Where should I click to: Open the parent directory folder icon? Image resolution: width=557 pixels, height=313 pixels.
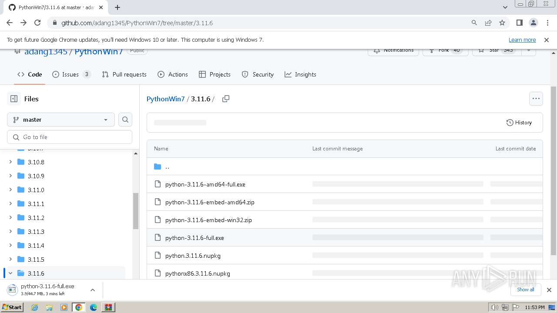click(158, 166)
